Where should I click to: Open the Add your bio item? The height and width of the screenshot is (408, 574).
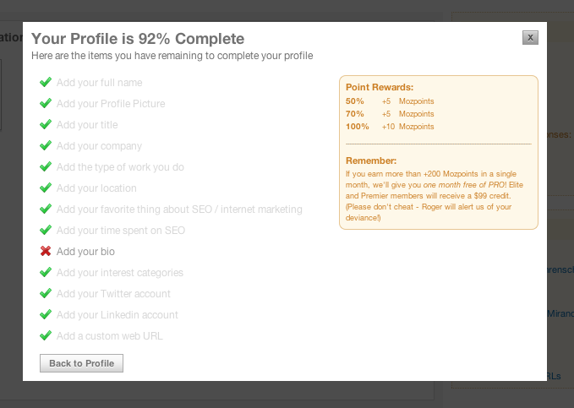[x=85, y=252]
